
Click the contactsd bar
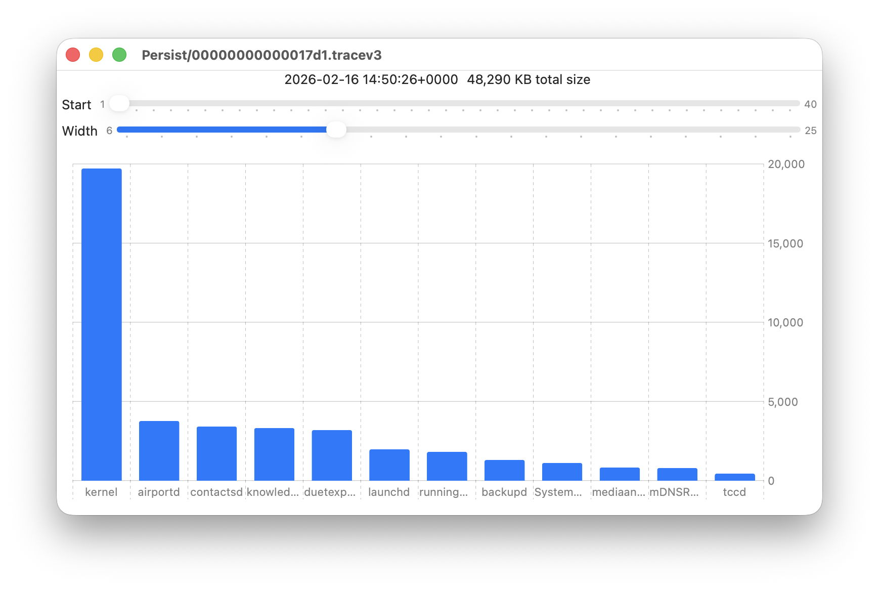[216, 453]
